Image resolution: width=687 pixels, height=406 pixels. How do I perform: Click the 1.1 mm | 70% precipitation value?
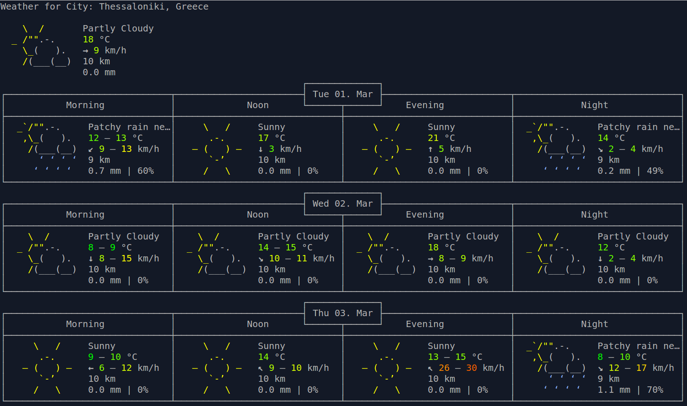point(630,390)
